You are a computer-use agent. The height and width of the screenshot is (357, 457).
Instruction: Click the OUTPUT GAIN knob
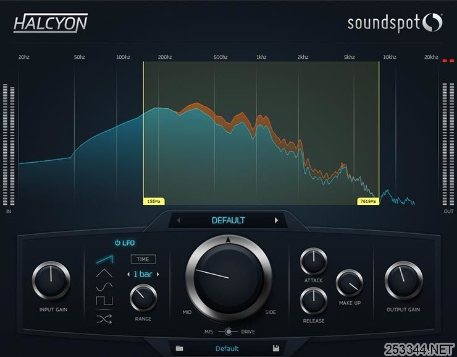[404, 280]
